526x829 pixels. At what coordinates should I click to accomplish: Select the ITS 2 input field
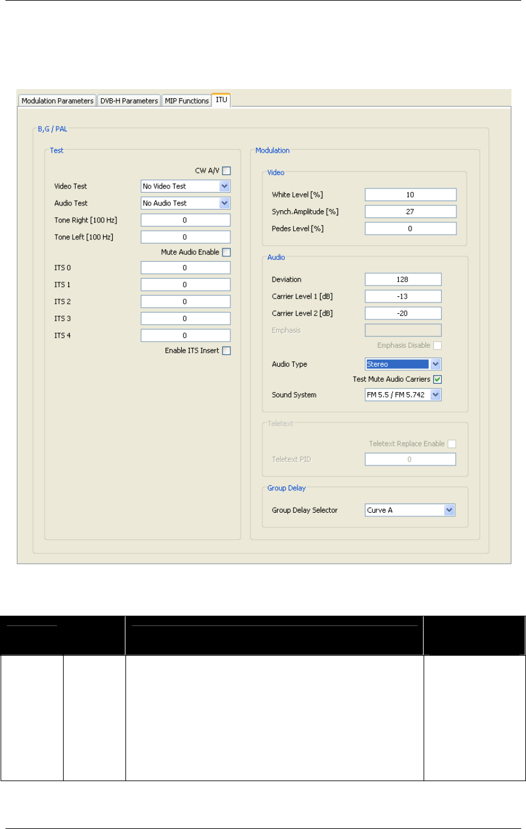186,302
